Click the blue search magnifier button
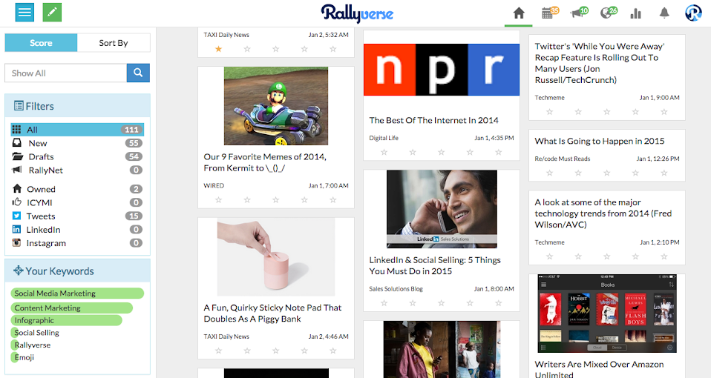711x378 pixels. coord(138,73)
